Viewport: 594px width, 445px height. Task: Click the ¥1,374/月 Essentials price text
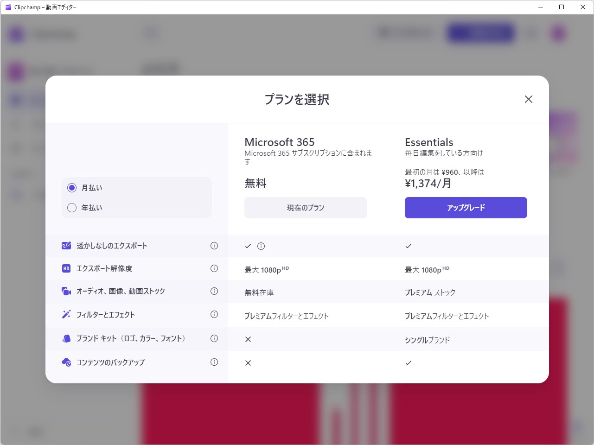(x=427, y=183)
